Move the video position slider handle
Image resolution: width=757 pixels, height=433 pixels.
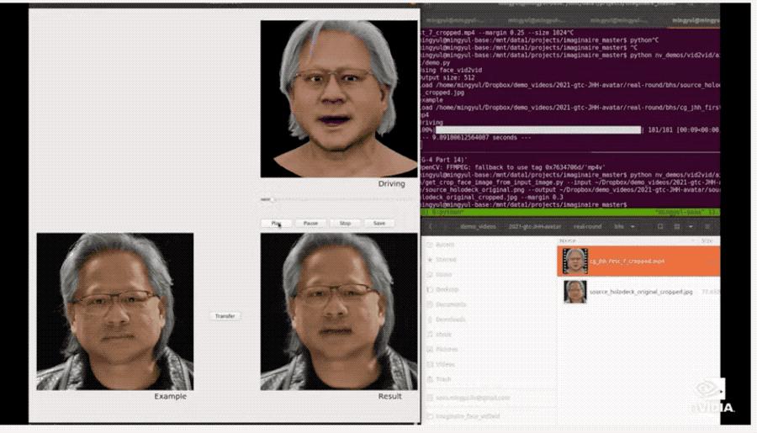[x=267, y=200]
